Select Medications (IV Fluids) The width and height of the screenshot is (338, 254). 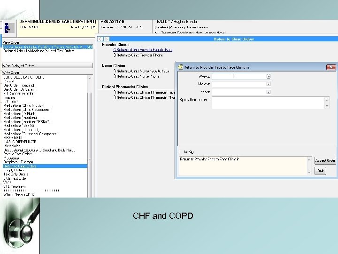point(20,114)
